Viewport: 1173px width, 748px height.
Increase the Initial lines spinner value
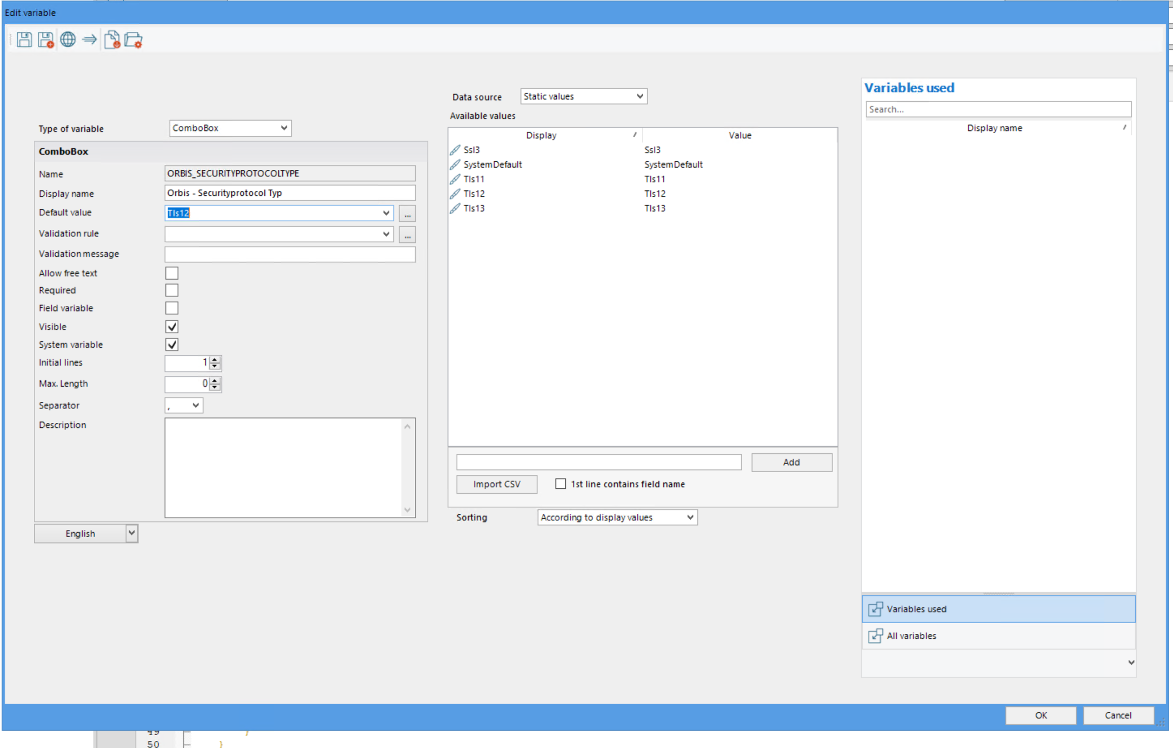point(215,359)
